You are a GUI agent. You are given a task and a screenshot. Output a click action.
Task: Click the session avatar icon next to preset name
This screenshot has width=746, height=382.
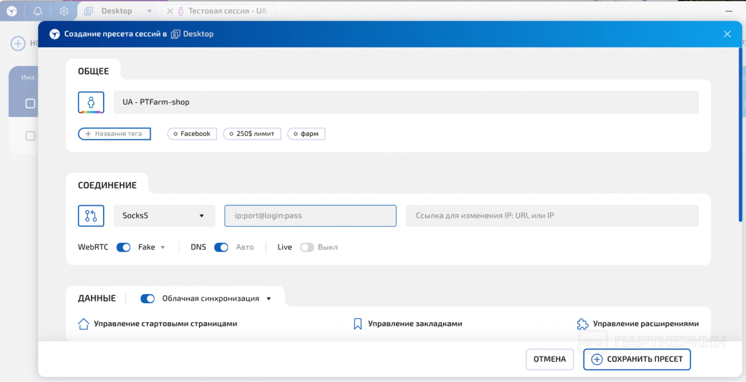point(91,102)
